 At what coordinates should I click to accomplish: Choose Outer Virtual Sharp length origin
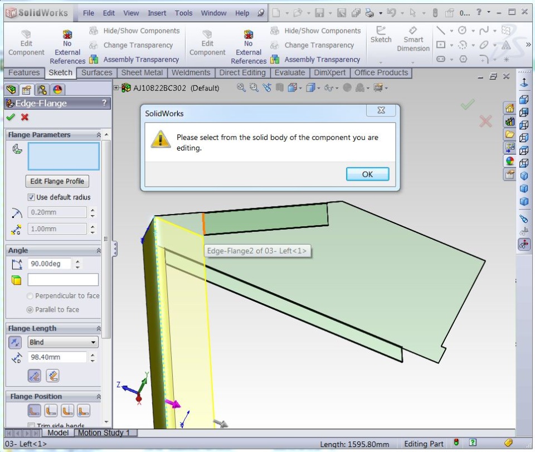(x=35, y=376)
